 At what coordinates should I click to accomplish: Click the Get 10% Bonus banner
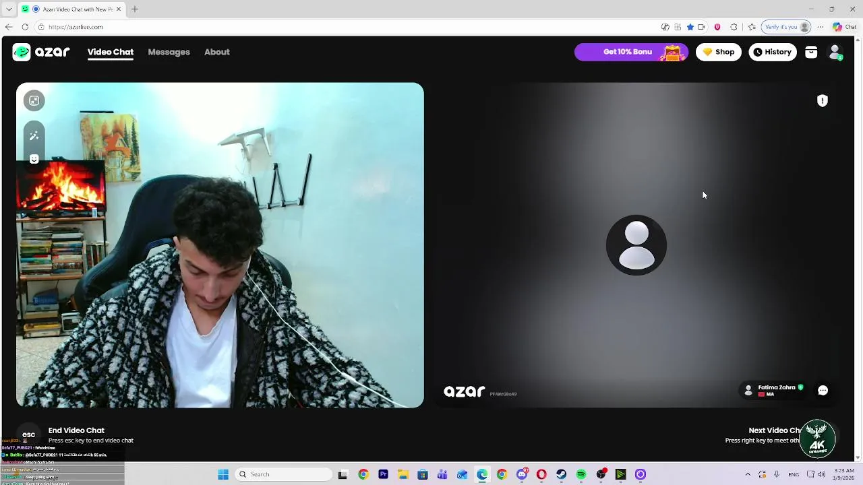[631, 52]
